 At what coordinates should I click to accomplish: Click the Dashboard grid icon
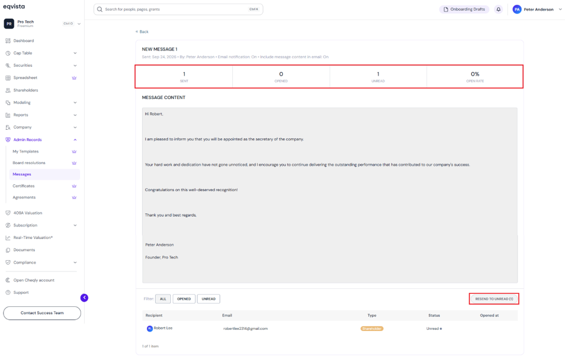(x=8, y=41)
